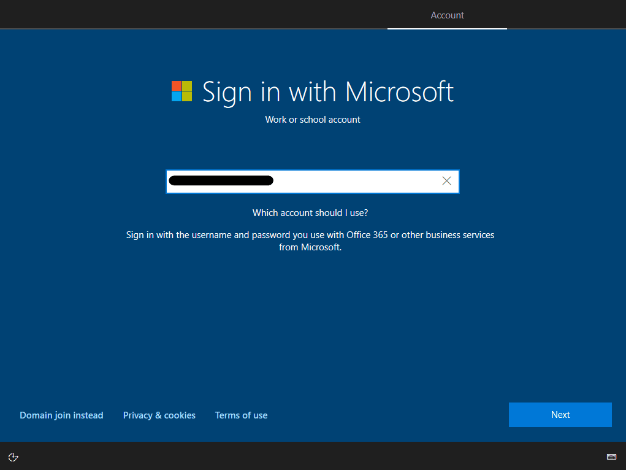Open the Ease of Access icon

coord(13,457)
